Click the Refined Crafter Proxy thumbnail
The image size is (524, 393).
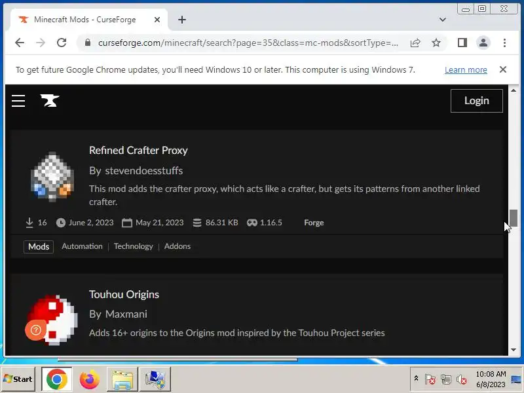(x=52, y=176)
